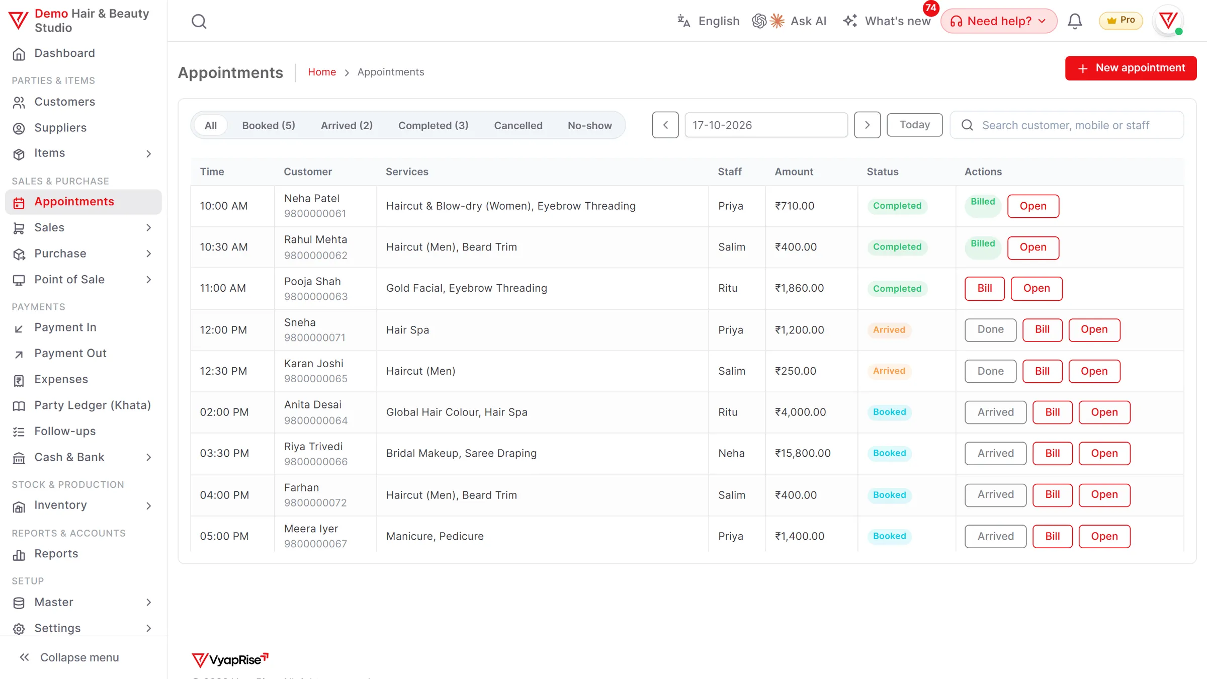Viewport: 1207px width, 679px height.
Task: Click the language translate icon
Action: [x=683, y=21]
